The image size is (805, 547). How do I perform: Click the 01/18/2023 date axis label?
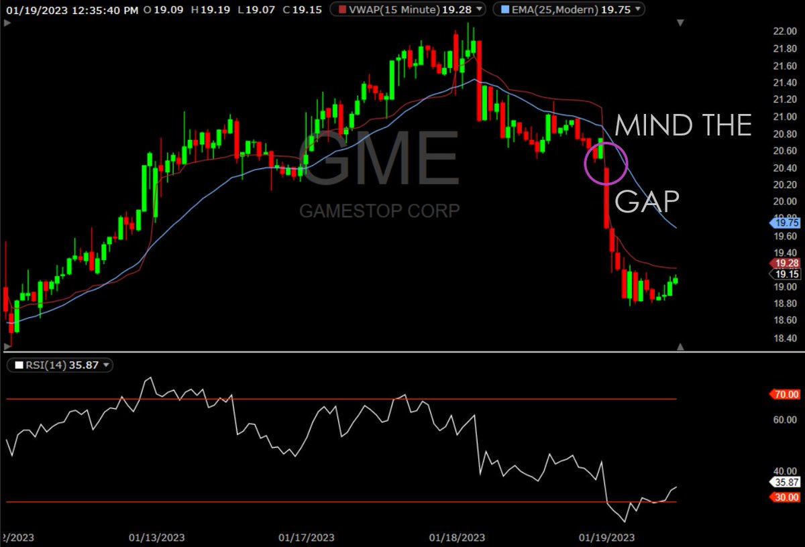click(x=457, y=537)
